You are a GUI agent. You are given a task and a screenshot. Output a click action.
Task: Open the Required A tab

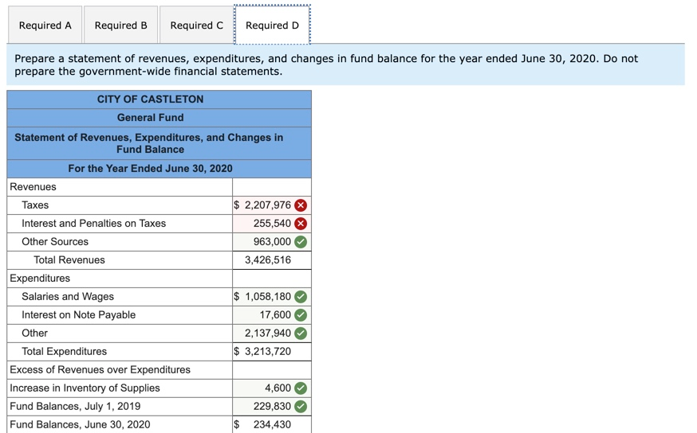pyautogui.click(x=45, y=25)
